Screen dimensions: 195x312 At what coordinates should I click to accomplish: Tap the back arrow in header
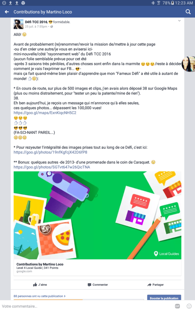pyautogui.click(x=7, y=12)
